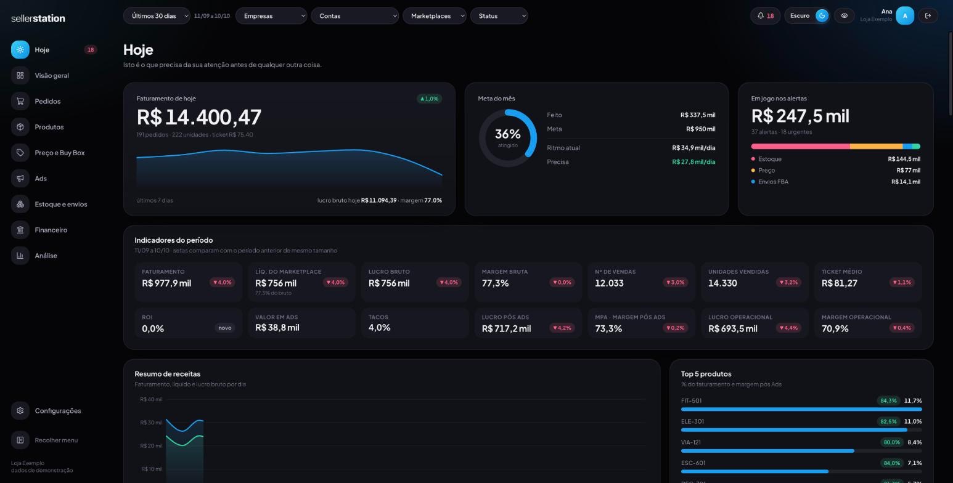Toggle the Escuro dark mode switch

(822, 16)
